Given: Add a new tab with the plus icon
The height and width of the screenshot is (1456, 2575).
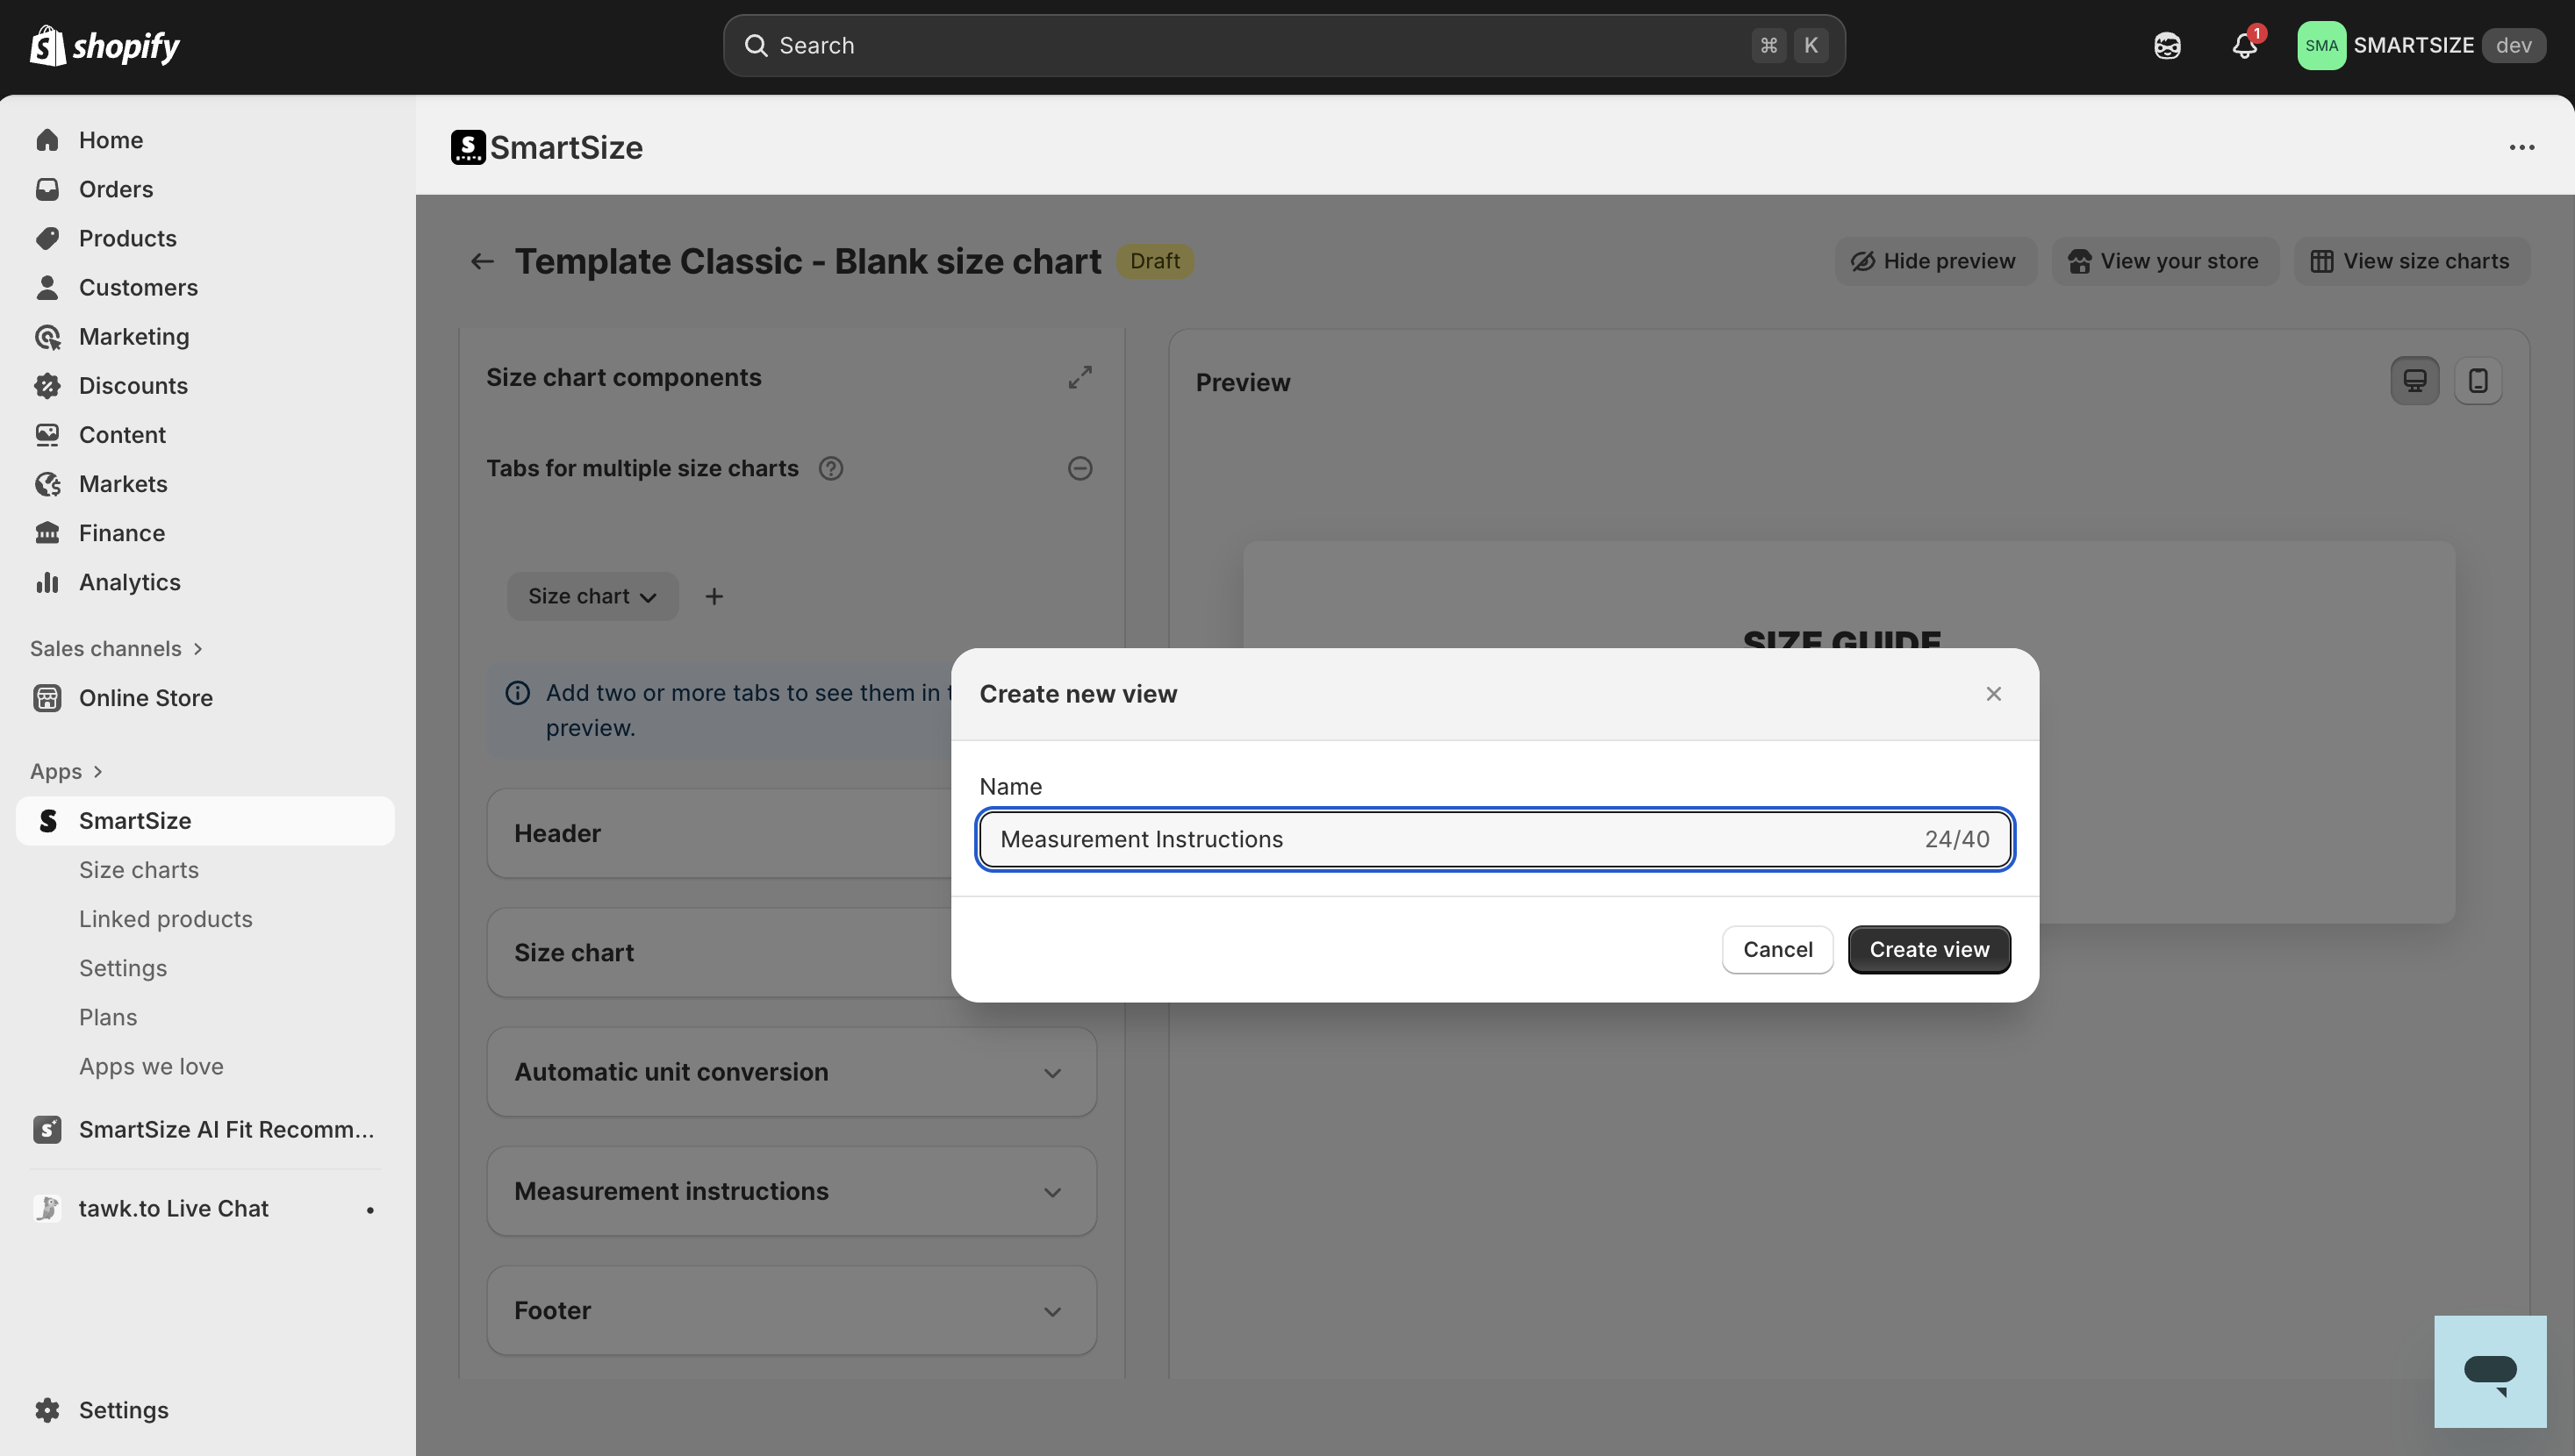Looking at the screenshot, I should (x=714, y=596).
